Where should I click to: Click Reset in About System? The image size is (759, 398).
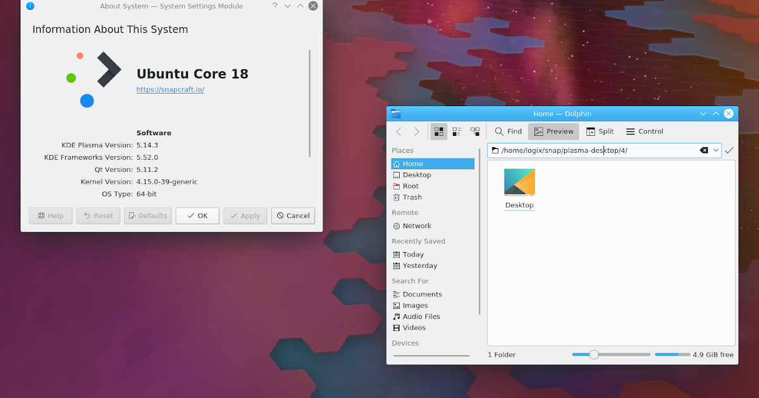tap(98, 215)
